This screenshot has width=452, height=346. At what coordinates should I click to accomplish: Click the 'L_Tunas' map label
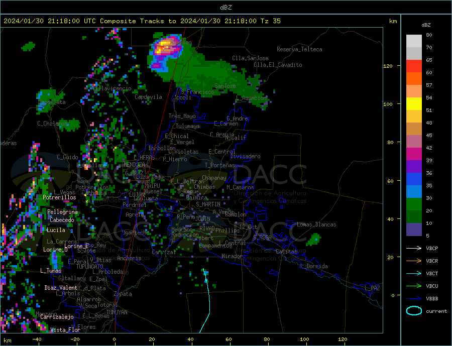[x=51, y=271]
